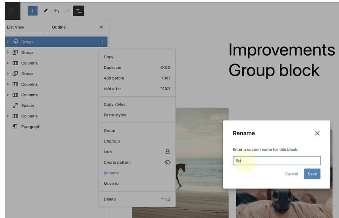Close the Rename dialog with X
This screenshot has height=218, width=339.
[x=317, y=133]
